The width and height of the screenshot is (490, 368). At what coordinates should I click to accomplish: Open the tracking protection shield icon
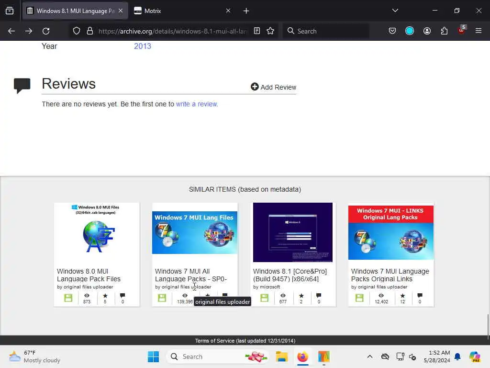tap(77, 31)
